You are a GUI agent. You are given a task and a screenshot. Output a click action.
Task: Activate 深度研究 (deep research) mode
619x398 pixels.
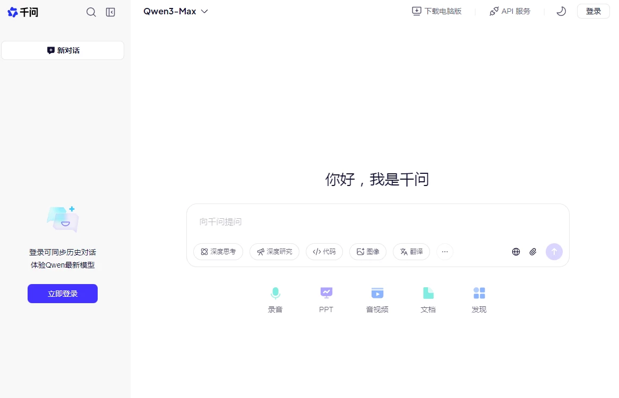tap(274, 252)
